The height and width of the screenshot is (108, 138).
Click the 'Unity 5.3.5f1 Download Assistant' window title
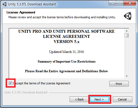(x=32, y=4)
